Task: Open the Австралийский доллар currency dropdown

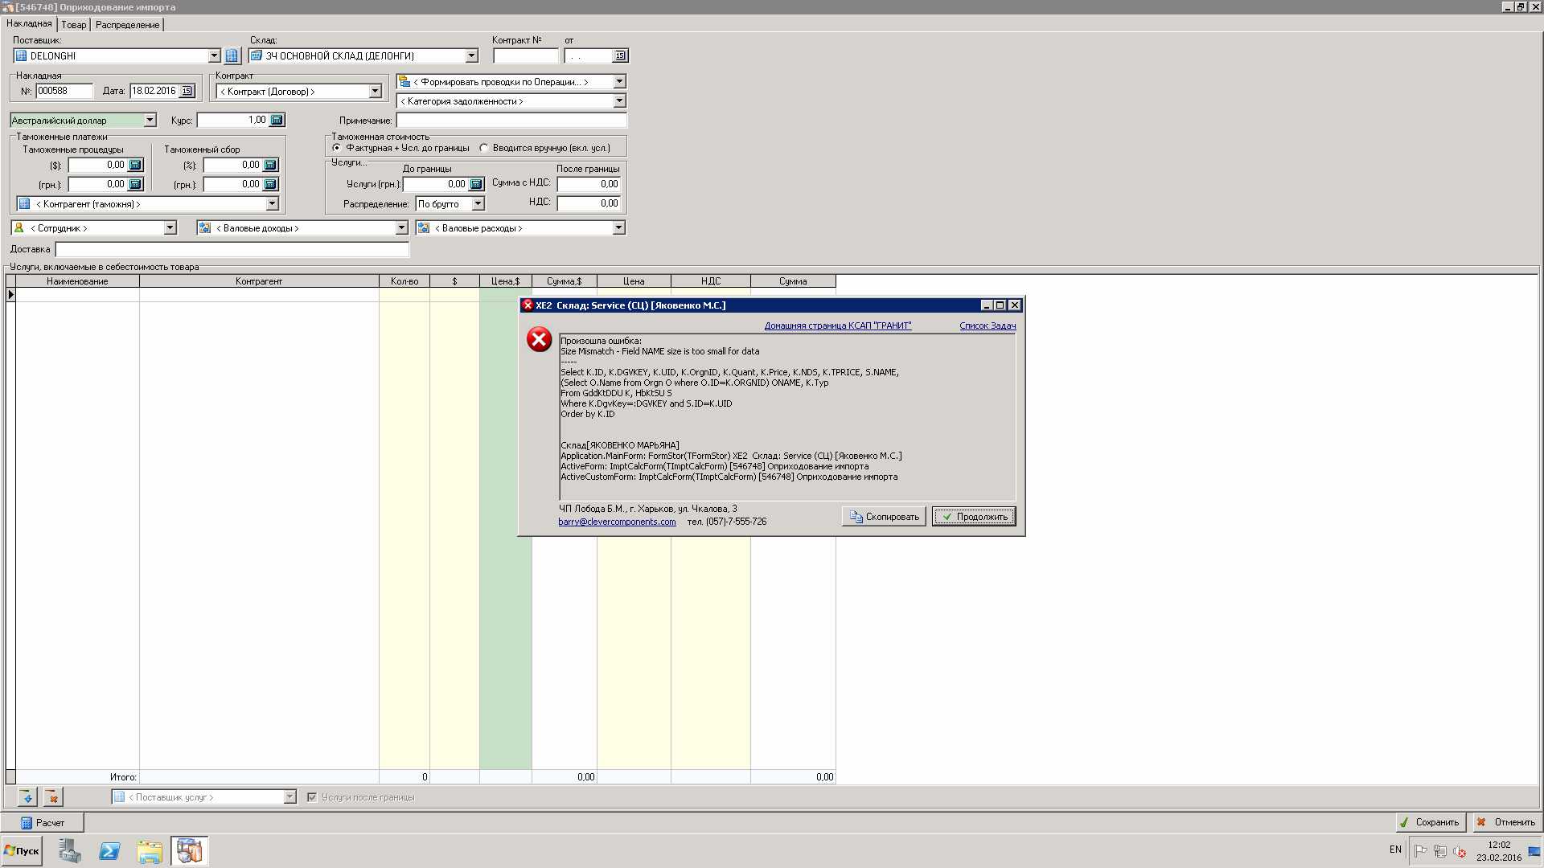Action: click(150, 120)
